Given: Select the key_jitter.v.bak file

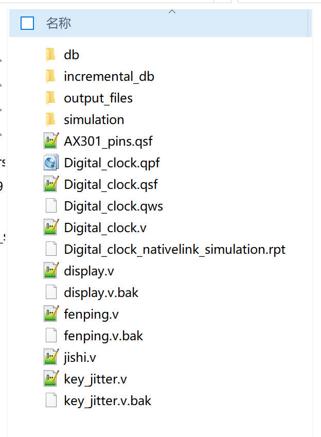Looking at the screenshot, I should click(x=107, y=400).
